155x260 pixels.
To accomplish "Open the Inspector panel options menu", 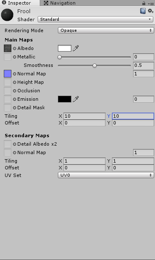I will [x=151, y=3].
